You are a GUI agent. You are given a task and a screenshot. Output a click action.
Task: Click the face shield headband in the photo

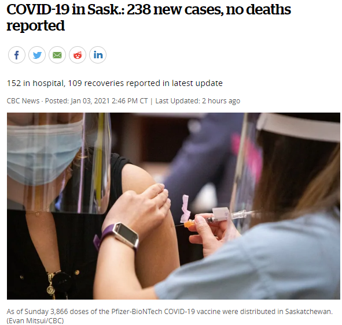[297, 127]
